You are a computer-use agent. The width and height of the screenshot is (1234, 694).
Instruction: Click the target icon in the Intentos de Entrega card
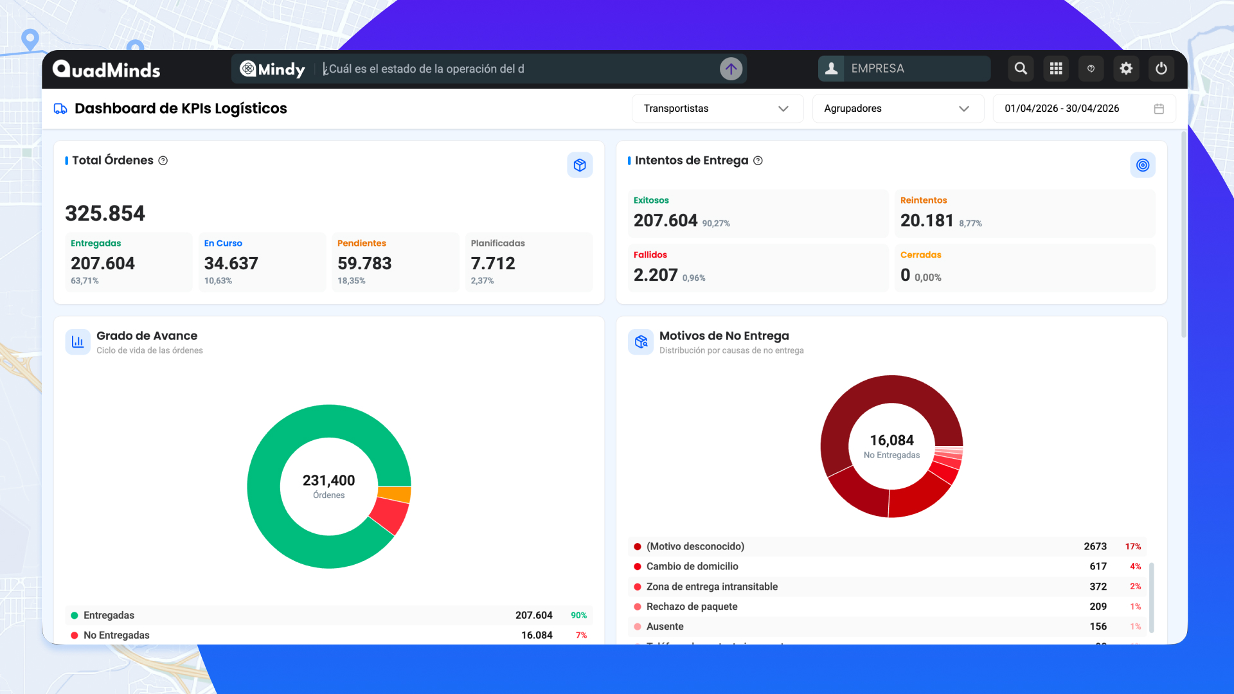tap(1143, 165)
